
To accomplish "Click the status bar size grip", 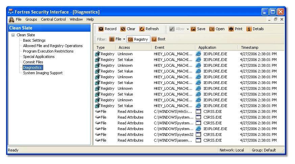I will click(x=282, y=151).
